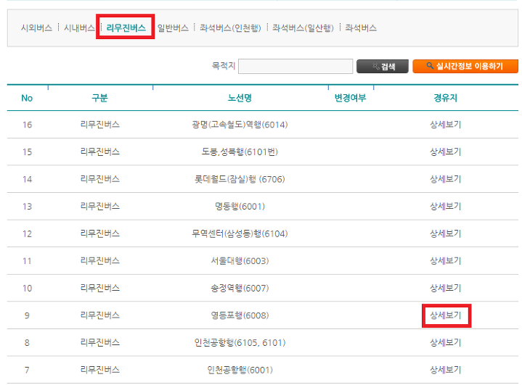Viewport: 522px width, 385px height.
Task: Open 상세보기 for 롯데월드(잠실)행 (6706)
Action: point(446,179)
